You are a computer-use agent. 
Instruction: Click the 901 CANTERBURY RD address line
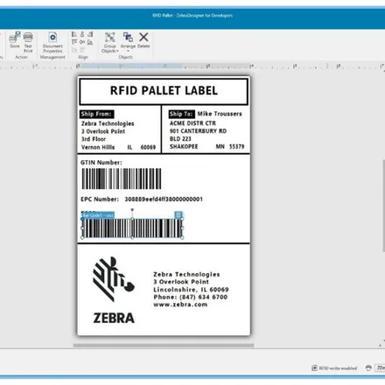coord(198,131)
